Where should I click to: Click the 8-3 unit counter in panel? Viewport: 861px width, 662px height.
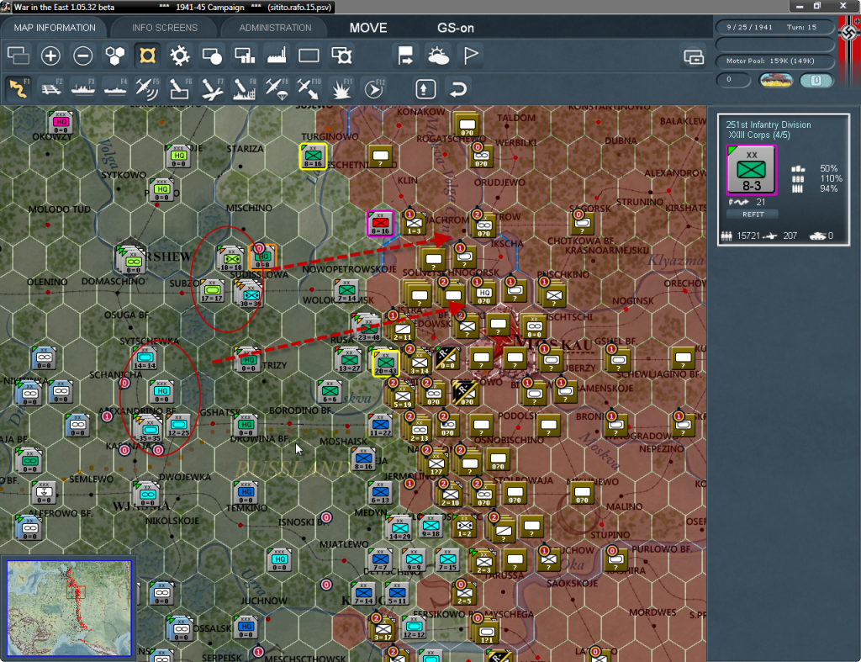751,170
